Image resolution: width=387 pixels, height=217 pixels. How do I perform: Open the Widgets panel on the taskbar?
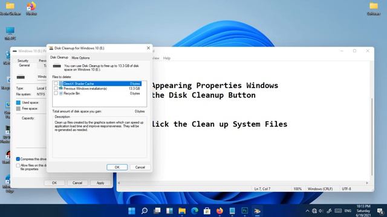pos(169,211)
